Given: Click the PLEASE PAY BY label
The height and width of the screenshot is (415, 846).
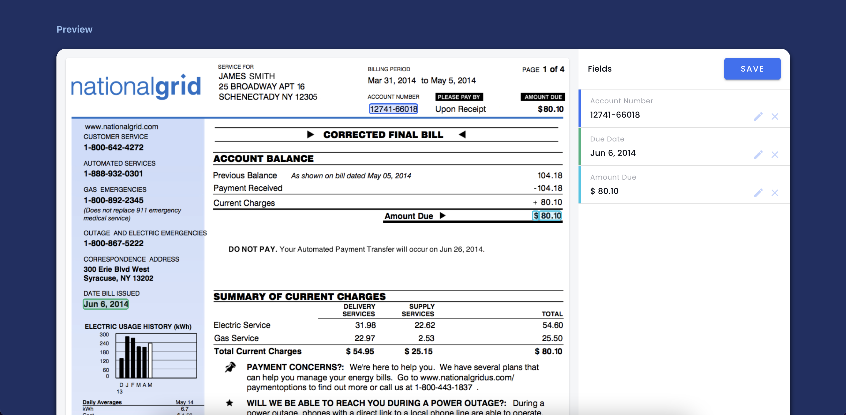Looking at the screenshot, I should [459, 97].
